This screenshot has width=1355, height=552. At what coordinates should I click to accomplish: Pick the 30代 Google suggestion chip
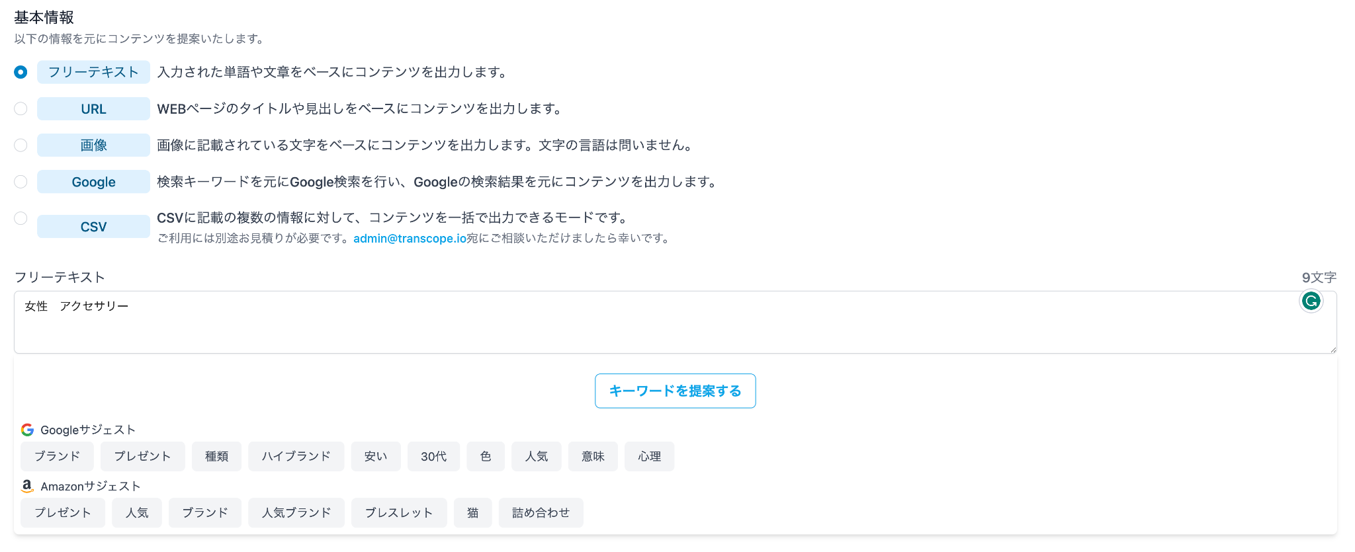[433, 456]
